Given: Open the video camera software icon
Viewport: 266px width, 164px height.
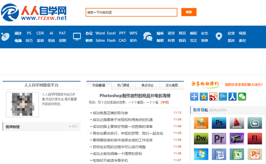Looking at the screenshot, I should (237, 139).
